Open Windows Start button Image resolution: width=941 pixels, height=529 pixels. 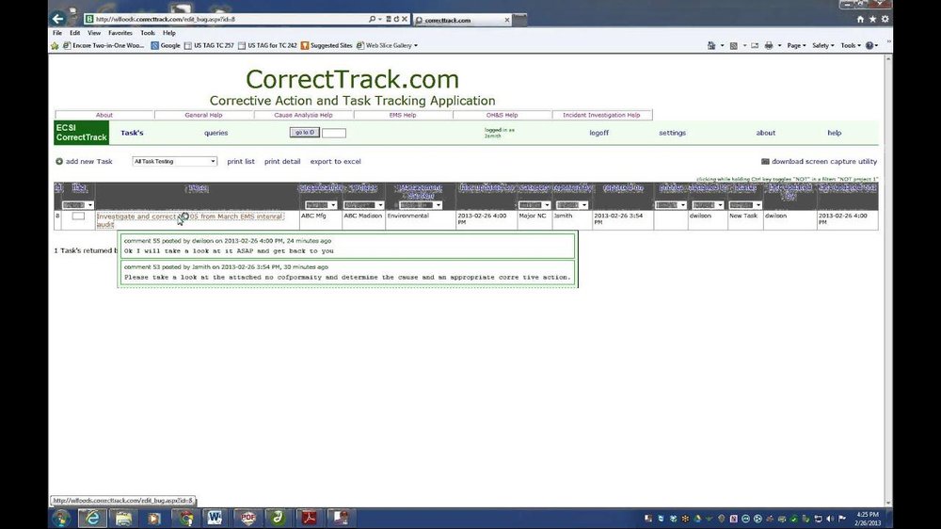click(61, 519)
